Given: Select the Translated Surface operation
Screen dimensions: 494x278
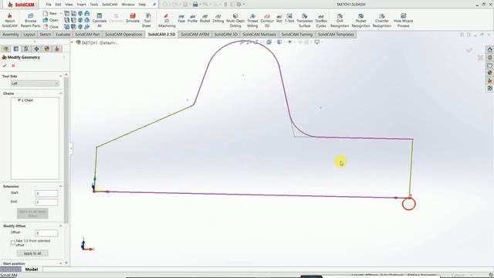Looking at the screenshot, I should (x=304, y=21).
